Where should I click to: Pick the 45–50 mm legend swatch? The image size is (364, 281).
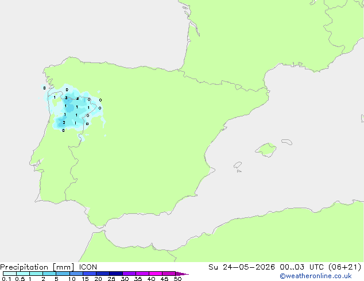pos(169,274)
